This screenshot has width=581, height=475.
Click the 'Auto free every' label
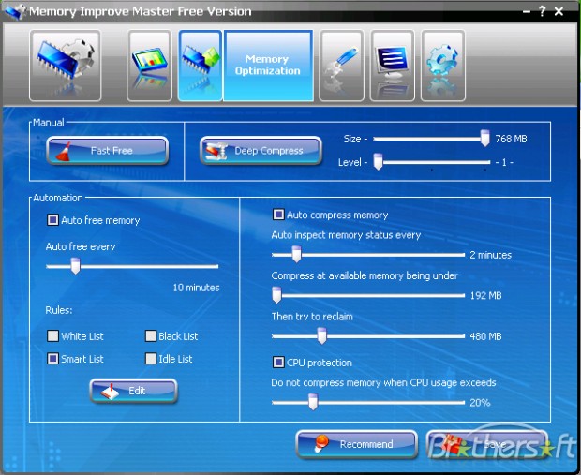click(x=81, y=246)
